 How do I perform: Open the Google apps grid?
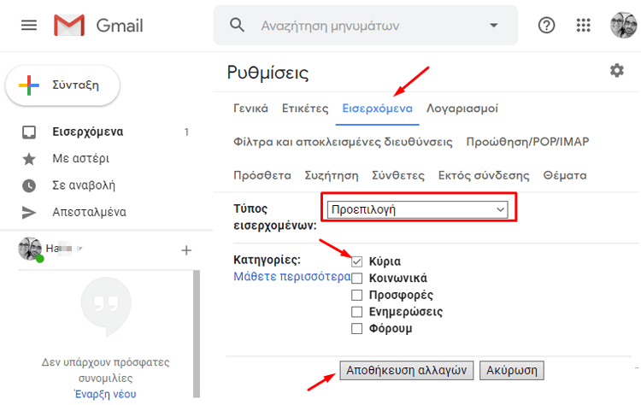tap(585, 26)
